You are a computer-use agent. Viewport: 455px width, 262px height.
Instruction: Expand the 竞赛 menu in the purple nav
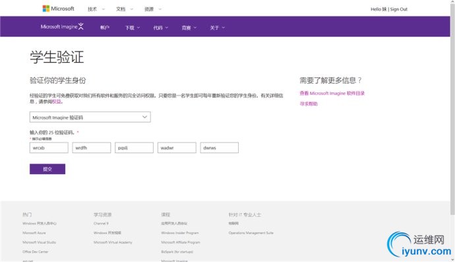point(189,28)
